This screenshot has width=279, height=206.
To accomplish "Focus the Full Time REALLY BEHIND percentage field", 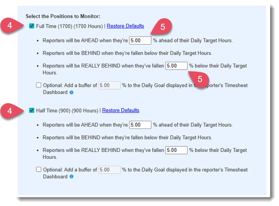I will (x=176, y=66).
